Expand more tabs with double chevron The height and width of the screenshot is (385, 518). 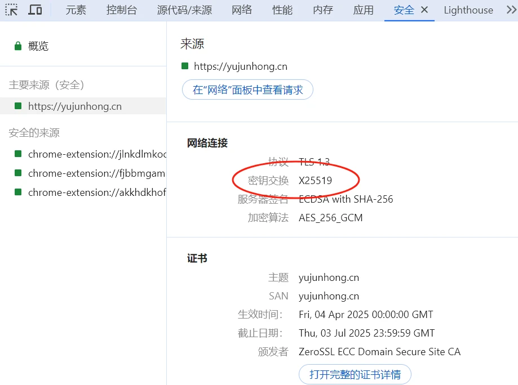coord(510,10)
